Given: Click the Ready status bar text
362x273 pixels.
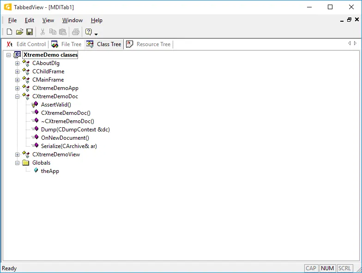Looking at the screenshot, I should click(x=9, y=268).
